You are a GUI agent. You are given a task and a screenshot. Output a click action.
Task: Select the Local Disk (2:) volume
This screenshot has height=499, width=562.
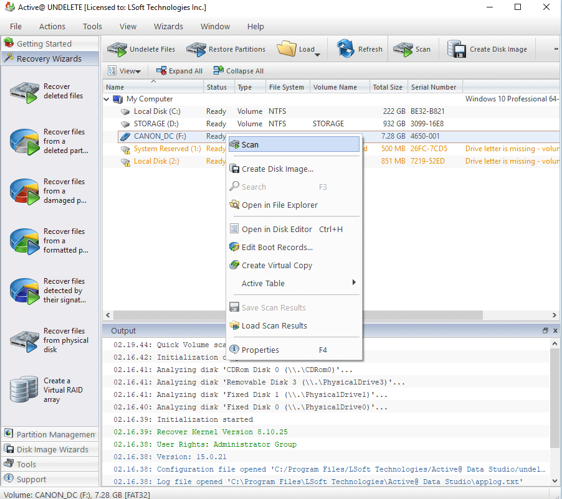coord(156,161)
